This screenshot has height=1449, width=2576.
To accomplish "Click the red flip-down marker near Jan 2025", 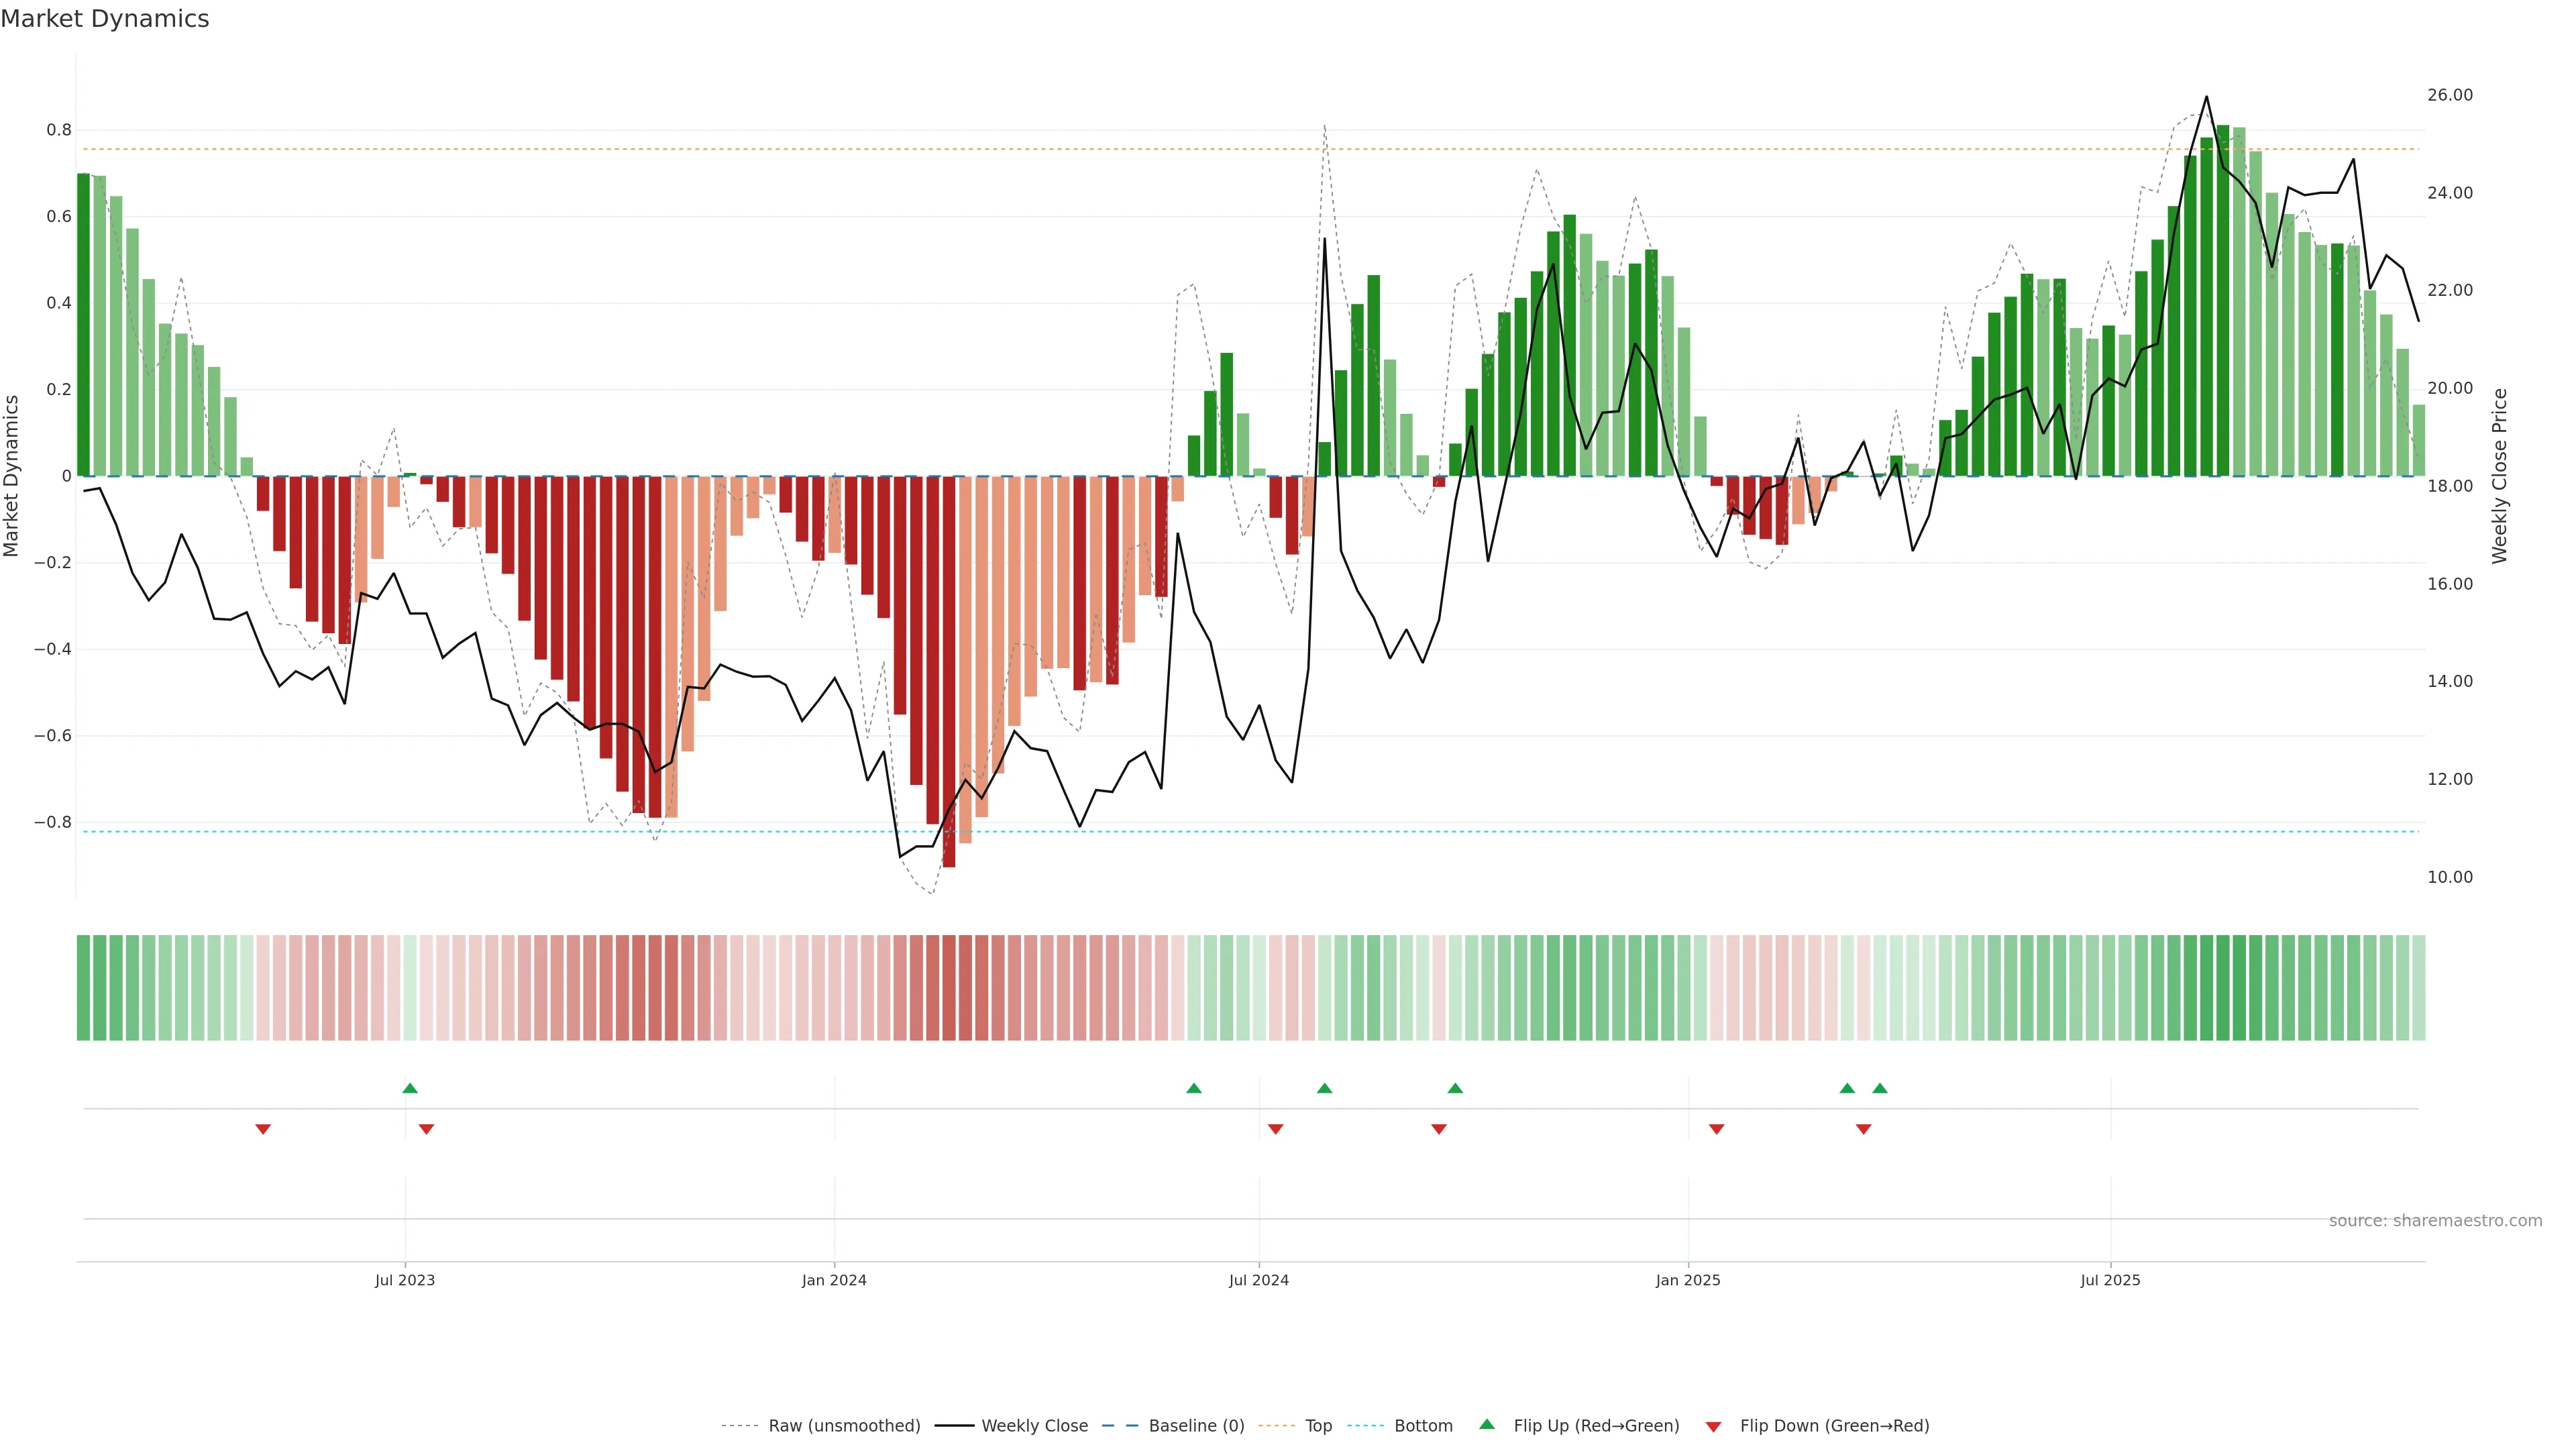I will [x=1716, y=1129].
